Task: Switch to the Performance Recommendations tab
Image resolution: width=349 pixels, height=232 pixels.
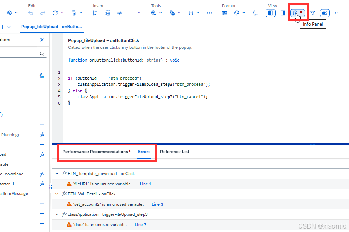Action: coord(95,152)
